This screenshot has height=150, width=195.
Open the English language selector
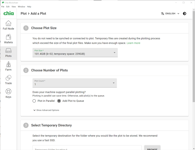point(170,13)
